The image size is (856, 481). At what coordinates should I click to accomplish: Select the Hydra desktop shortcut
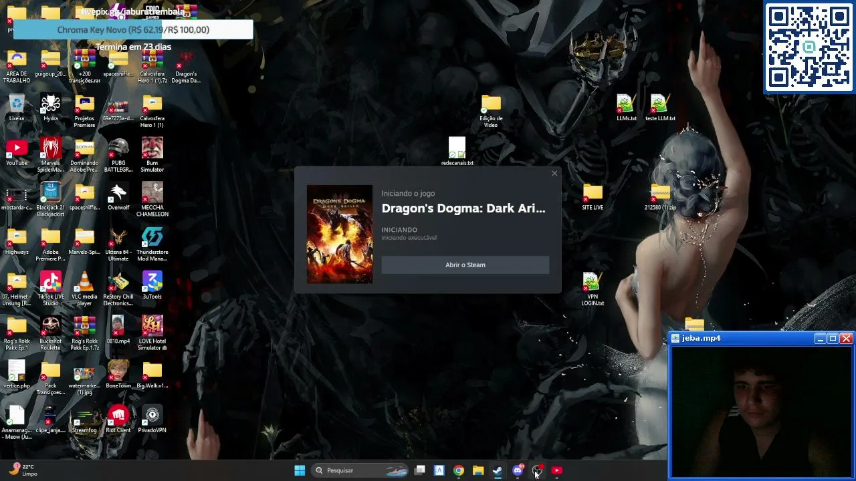coord(51,108)
